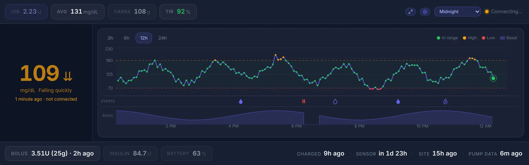
Task: Select the 6h time range tab
Action: tap(126, 38)
